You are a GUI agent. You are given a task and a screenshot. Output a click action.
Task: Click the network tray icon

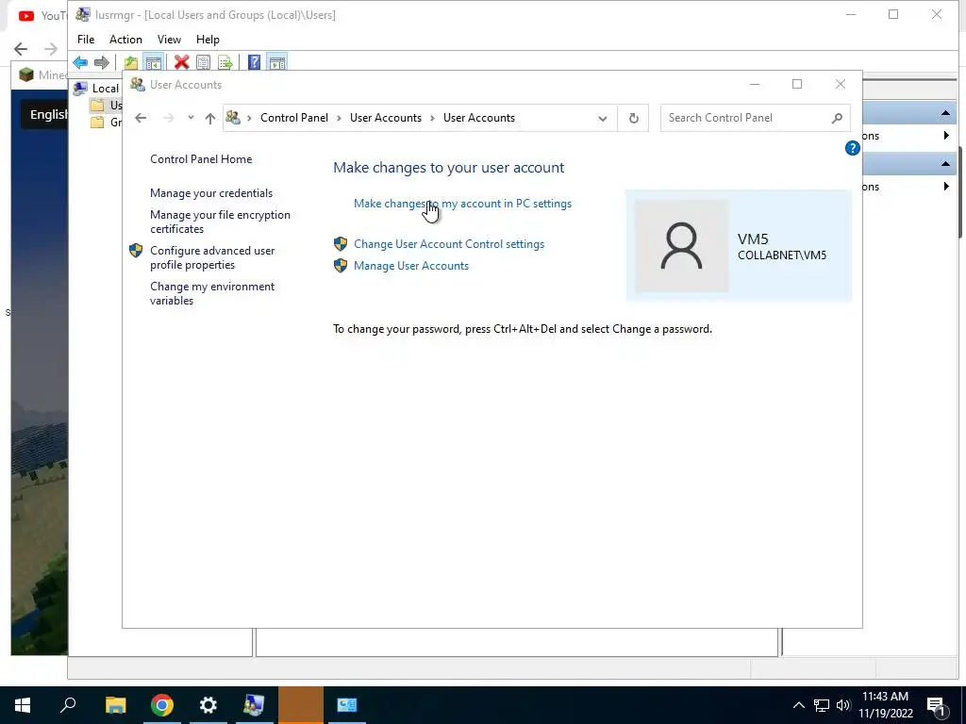coord(822,705)
